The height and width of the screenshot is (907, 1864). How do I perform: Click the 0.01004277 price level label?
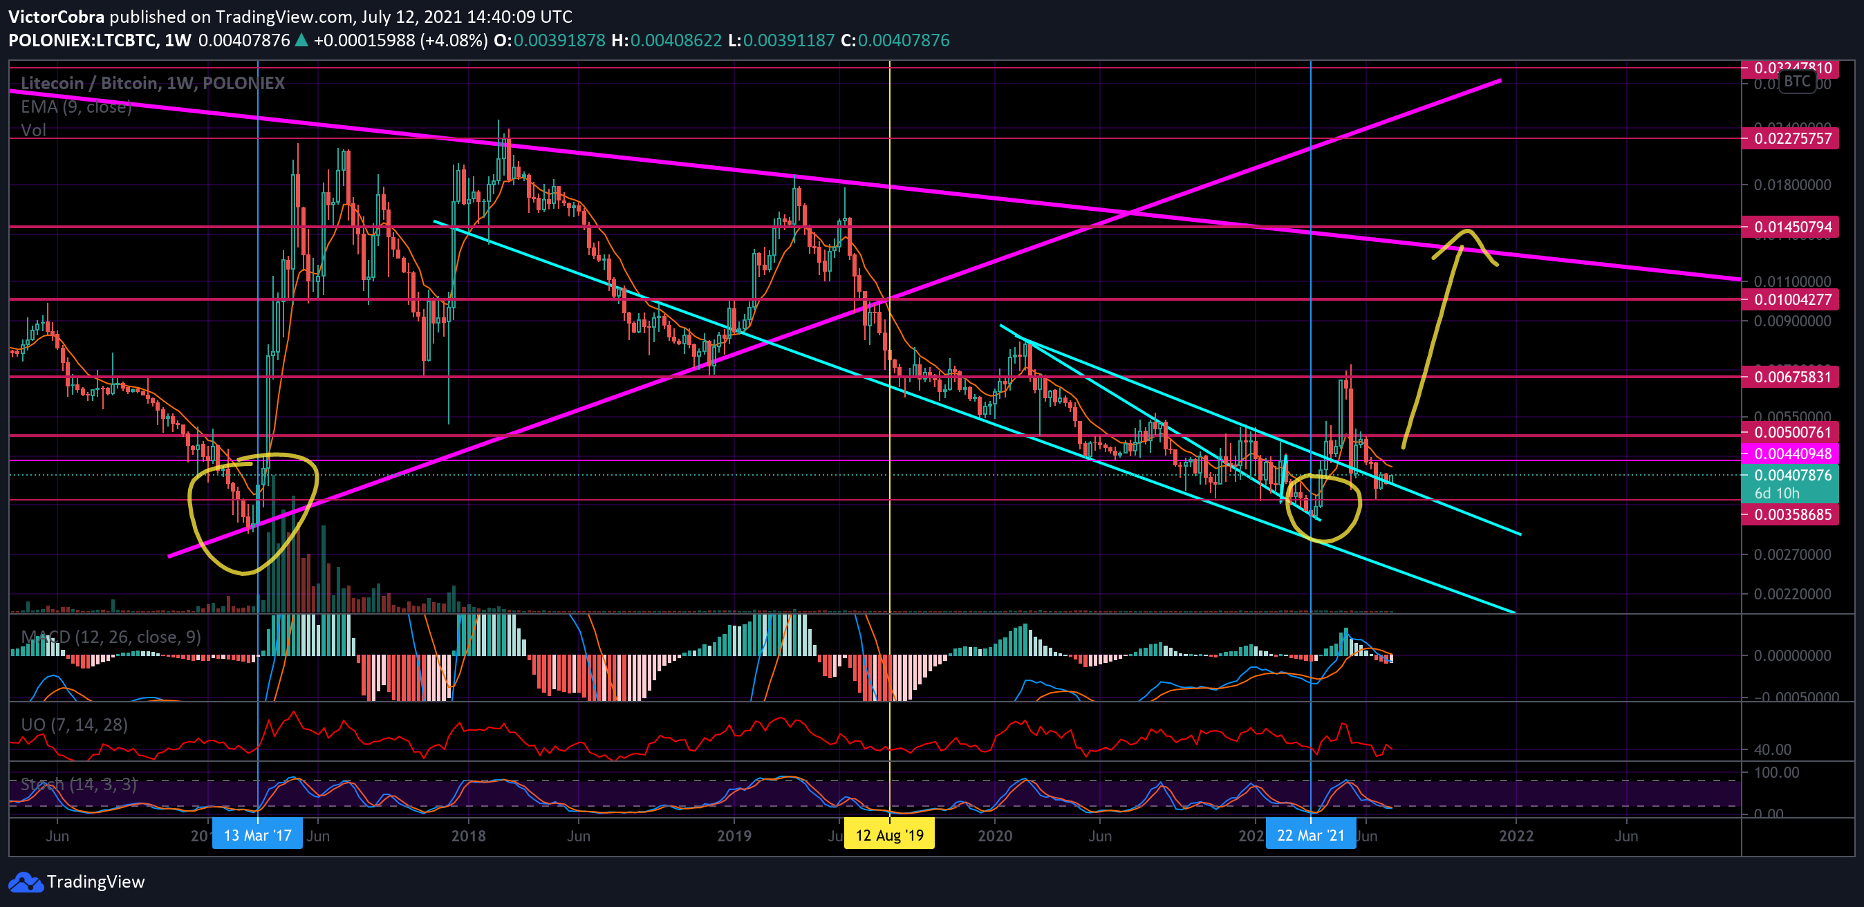[x=1790, y=299]
